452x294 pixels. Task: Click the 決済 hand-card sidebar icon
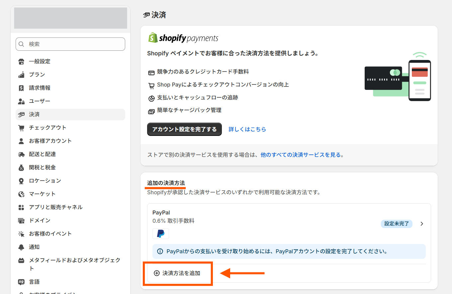point(21,114)
